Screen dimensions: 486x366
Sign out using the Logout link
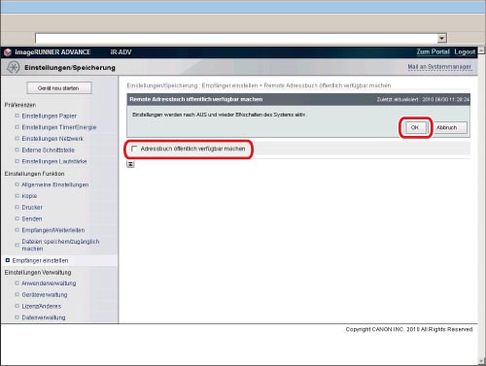[x=465, y=51]
